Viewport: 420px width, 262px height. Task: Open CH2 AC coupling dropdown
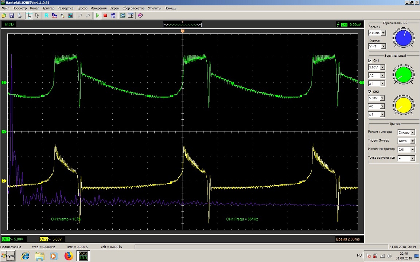pos(382,106)
